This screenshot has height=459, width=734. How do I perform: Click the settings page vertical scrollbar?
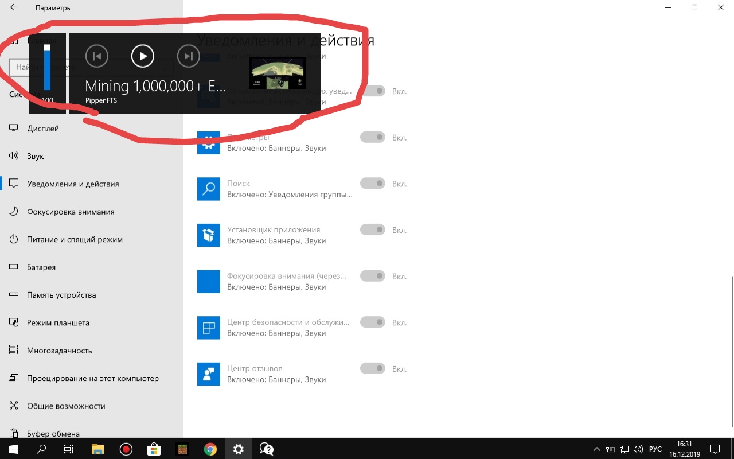[x=731, y=351]
